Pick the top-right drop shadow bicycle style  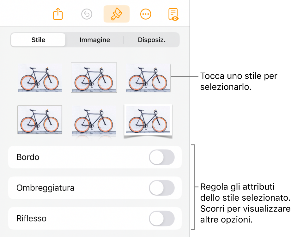(148, 78)
